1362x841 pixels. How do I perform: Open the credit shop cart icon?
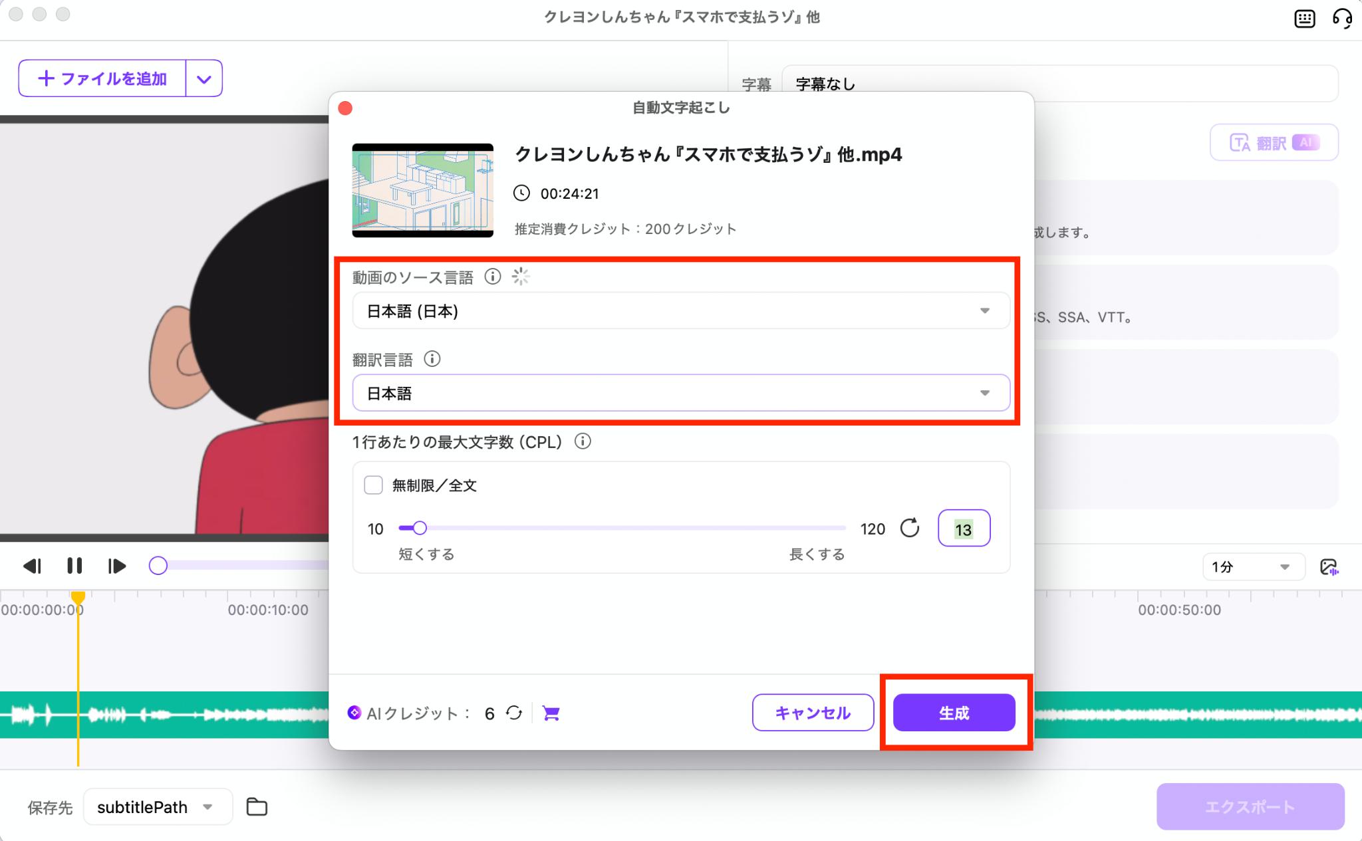551,713
